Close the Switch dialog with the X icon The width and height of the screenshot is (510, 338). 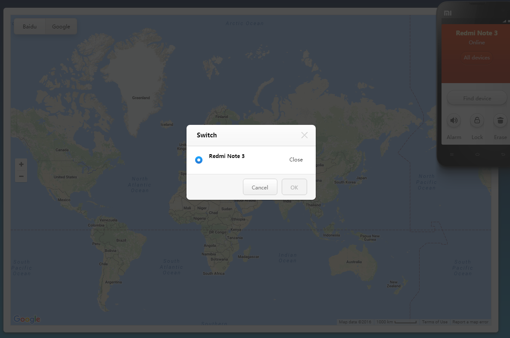tap(305, 135)
